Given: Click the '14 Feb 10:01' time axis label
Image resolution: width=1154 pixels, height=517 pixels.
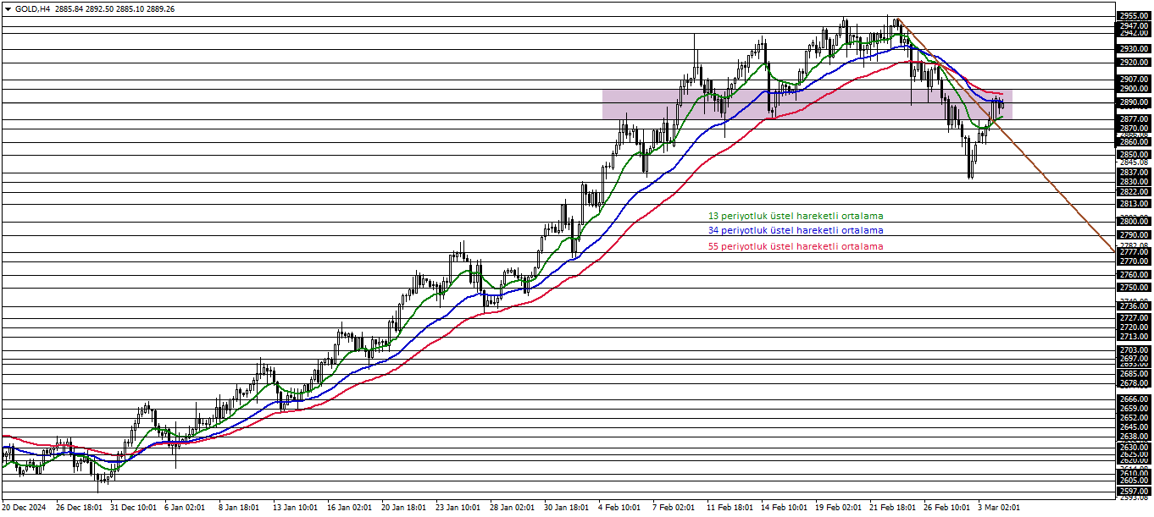Looking at the screenshot, I should click(x=785, y=508).
